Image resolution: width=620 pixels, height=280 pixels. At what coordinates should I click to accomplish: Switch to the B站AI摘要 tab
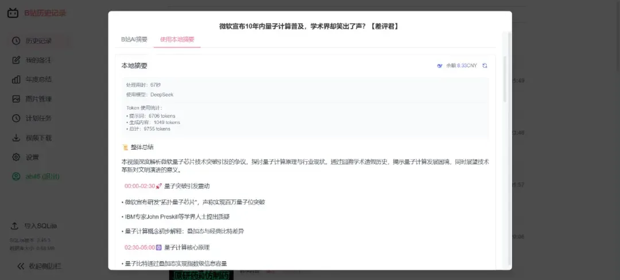134,40
